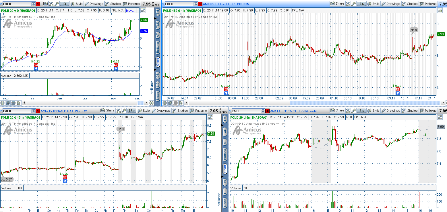This screenshot has height=212, width=447.
Task: Select the 1h timeframe button
Action: pyautogui.click(x=362, y=4)
